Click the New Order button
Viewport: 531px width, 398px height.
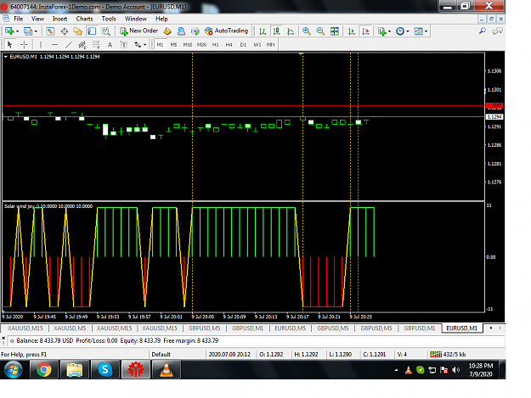click(x=138, y=31)
